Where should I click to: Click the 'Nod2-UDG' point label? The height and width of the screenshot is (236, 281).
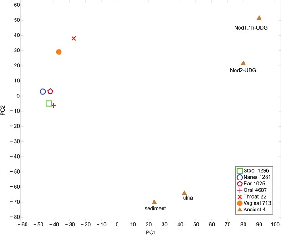[243, 70]
